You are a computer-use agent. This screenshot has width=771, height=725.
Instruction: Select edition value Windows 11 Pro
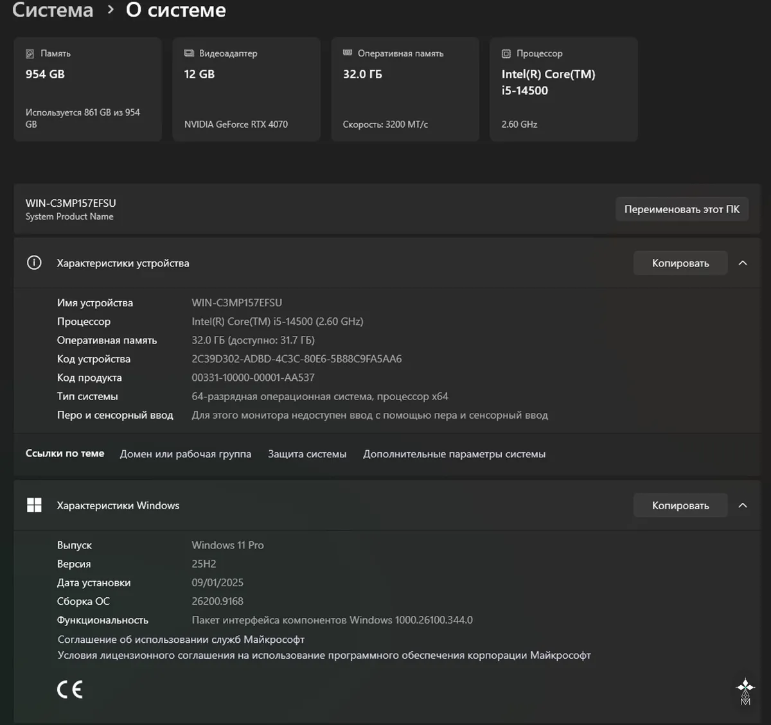pyautogui.click(x=227, y=545)
